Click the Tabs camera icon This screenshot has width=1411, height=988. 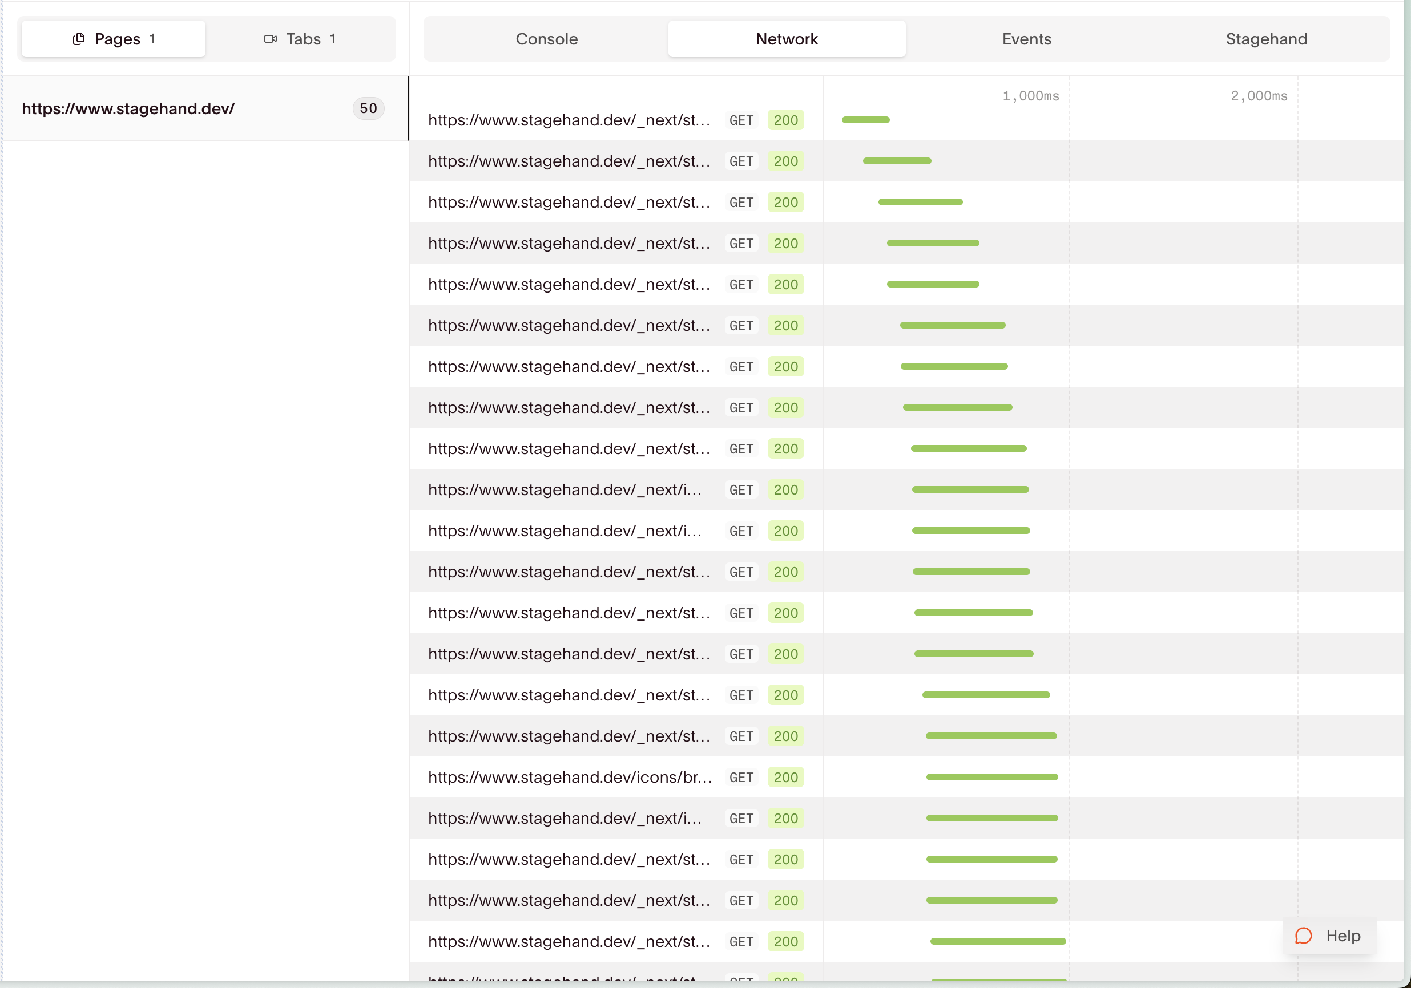(271, 39)
